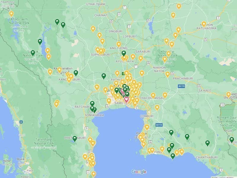
Task: Open the green flag on Sai Yok National Park
Action: point(33,53)
